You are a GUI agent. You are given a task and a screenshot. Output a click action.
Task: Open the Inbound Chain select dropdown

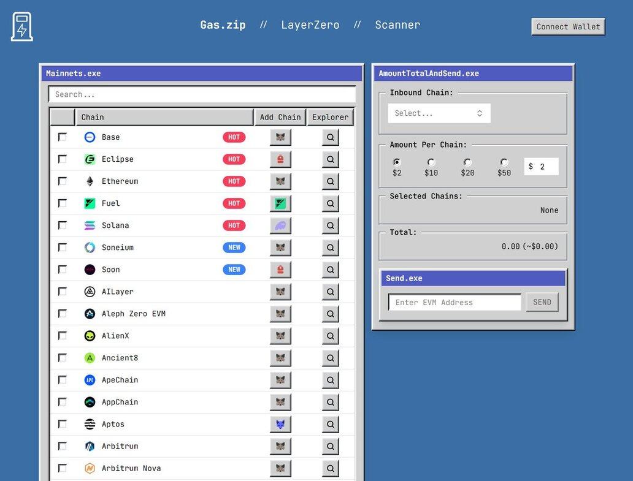click(439, 113)
